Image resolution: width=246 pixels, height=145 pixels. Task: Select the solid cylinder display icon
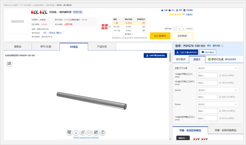point(96,132)
